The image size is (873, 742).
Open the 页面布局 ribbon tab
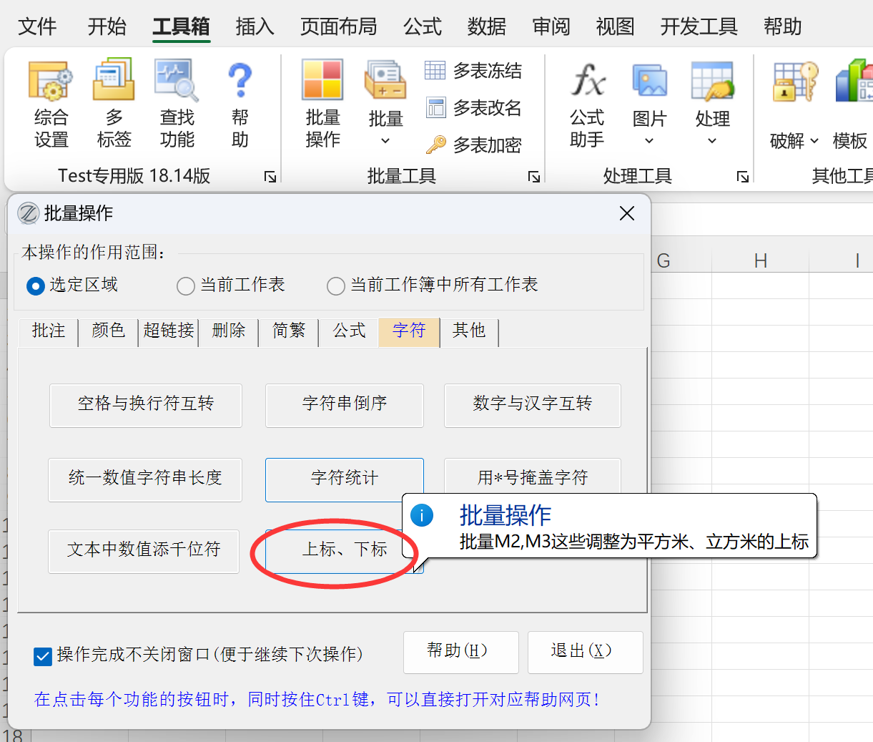point(338,26)
